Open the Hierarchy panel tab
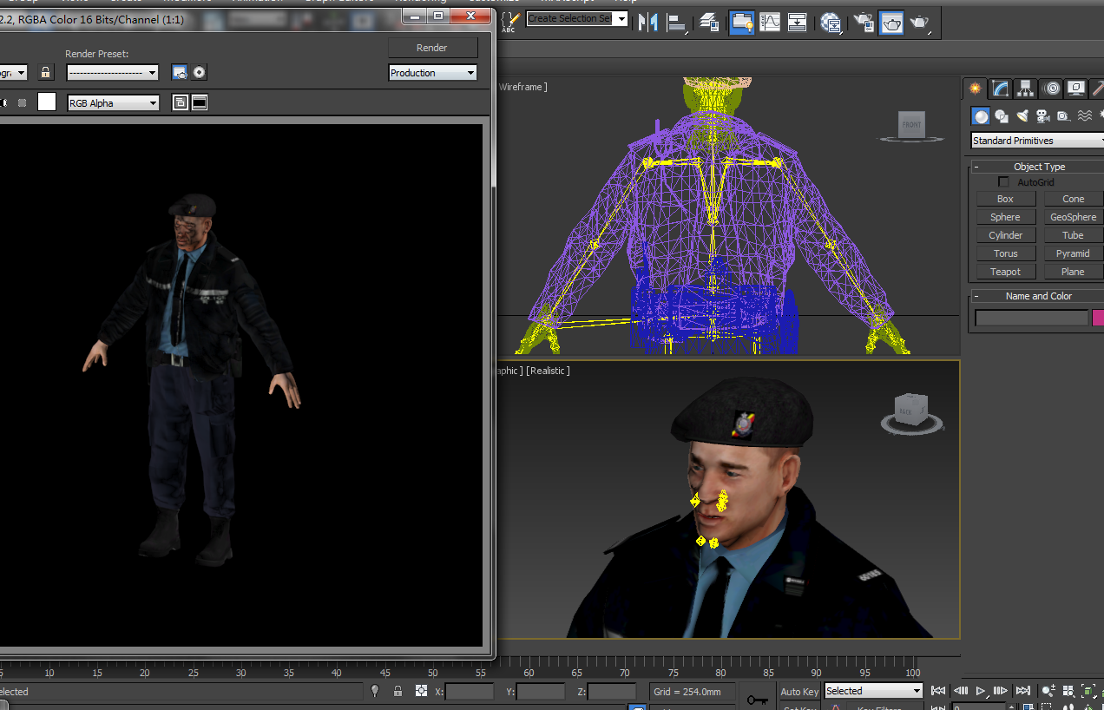This screenshot has width=1104, height=710. 1026,89
